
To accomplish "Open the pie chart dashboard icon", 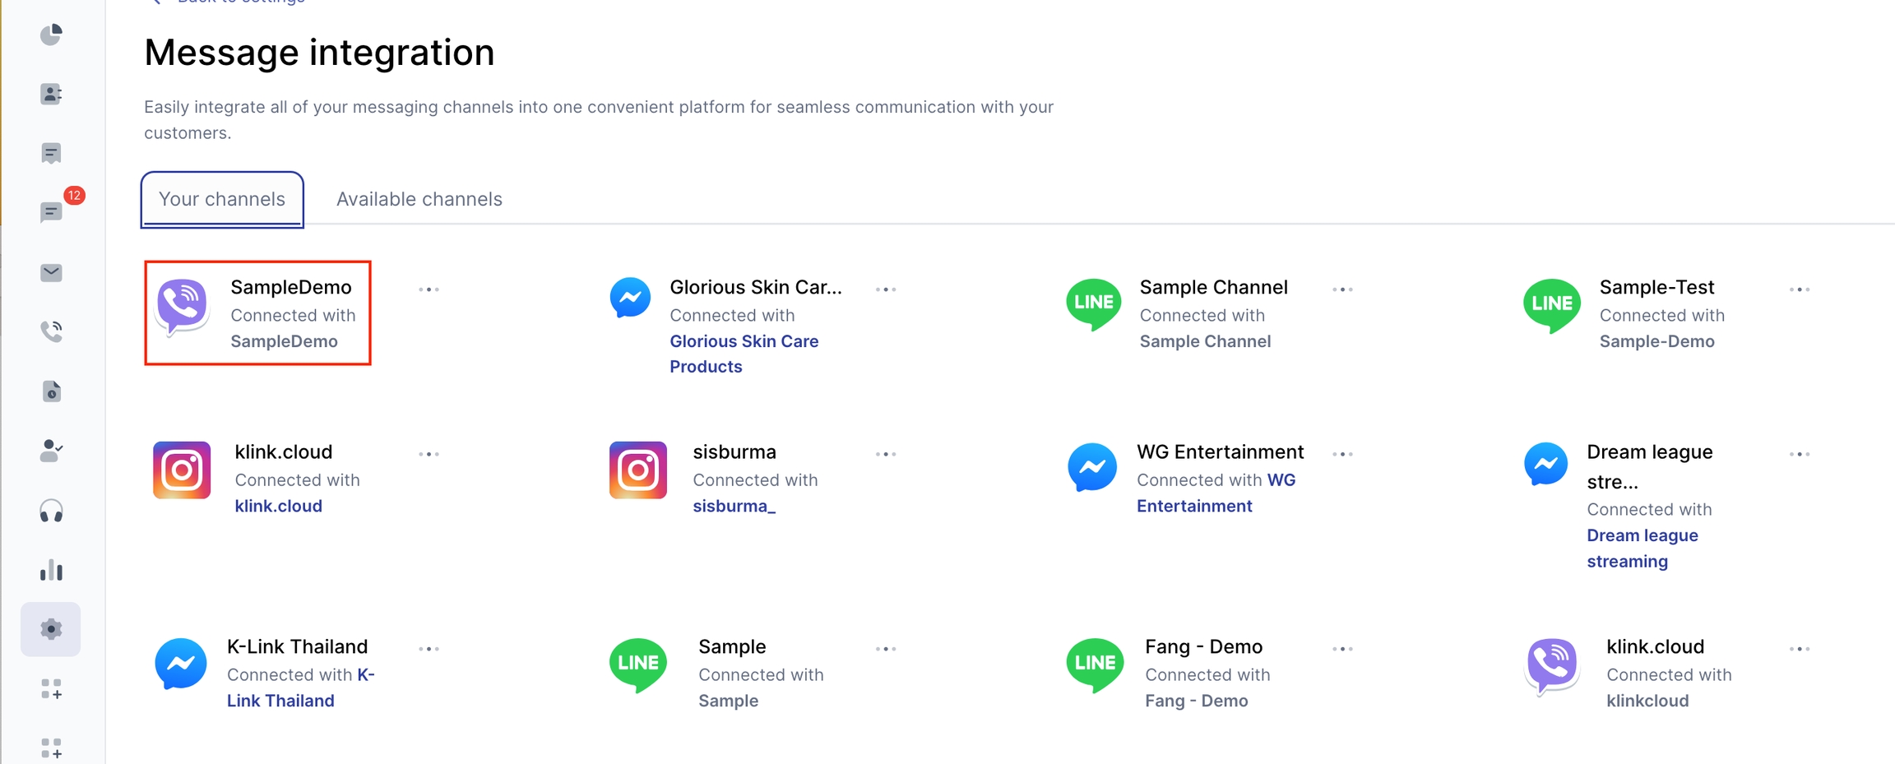I will [51, 35].
